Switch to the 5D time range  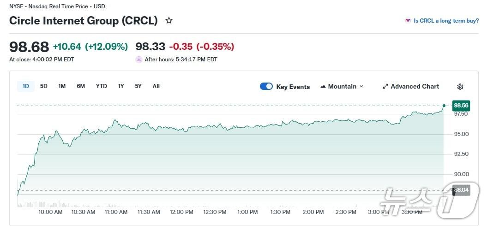point(44,86)
